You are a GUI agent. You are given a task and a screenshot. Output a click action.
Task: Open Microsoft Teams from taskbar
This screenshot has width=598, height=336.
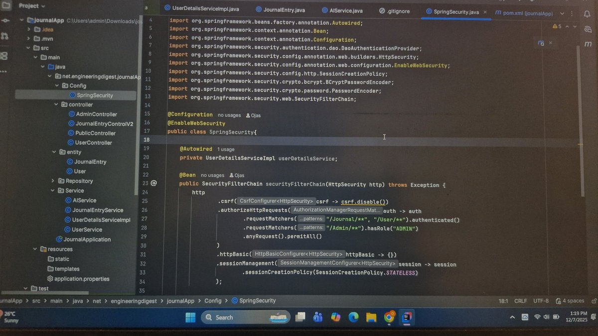pyautogui.click(x=318, y=317)
